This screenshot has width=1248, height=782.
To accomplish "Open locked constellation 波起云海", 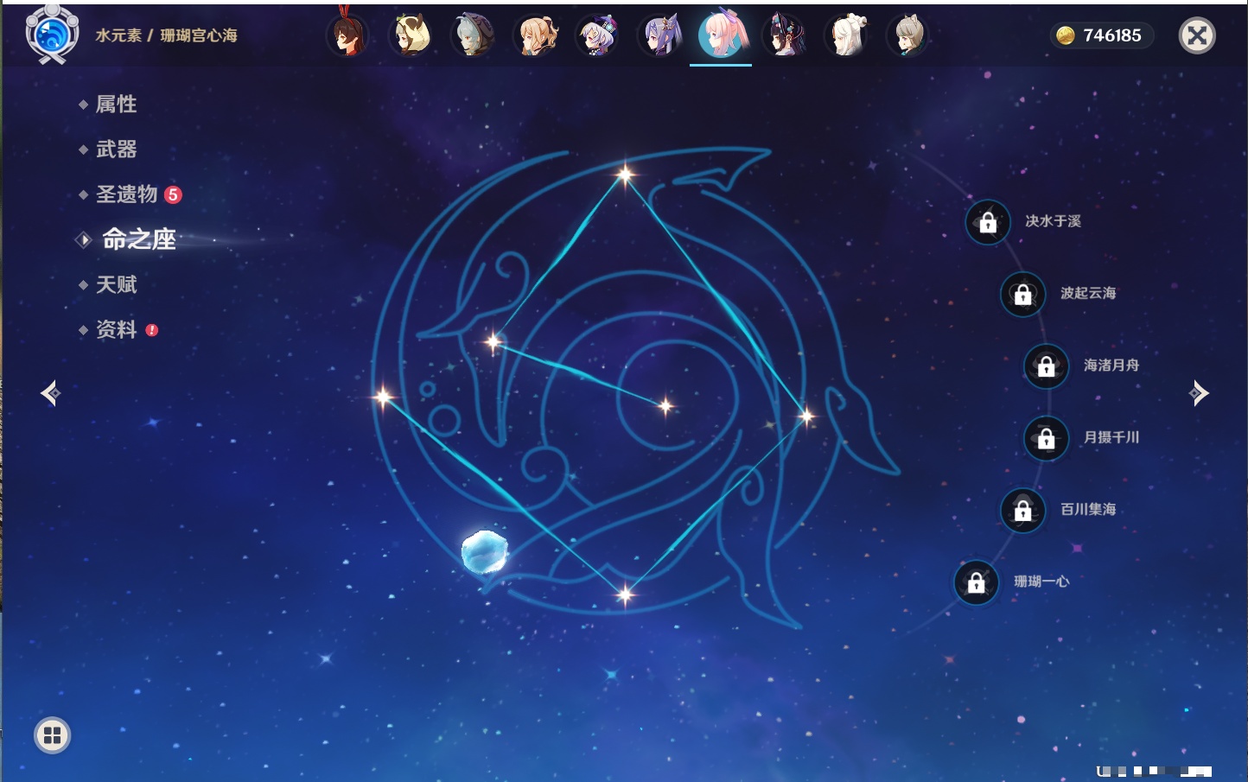I will 1022,294.
